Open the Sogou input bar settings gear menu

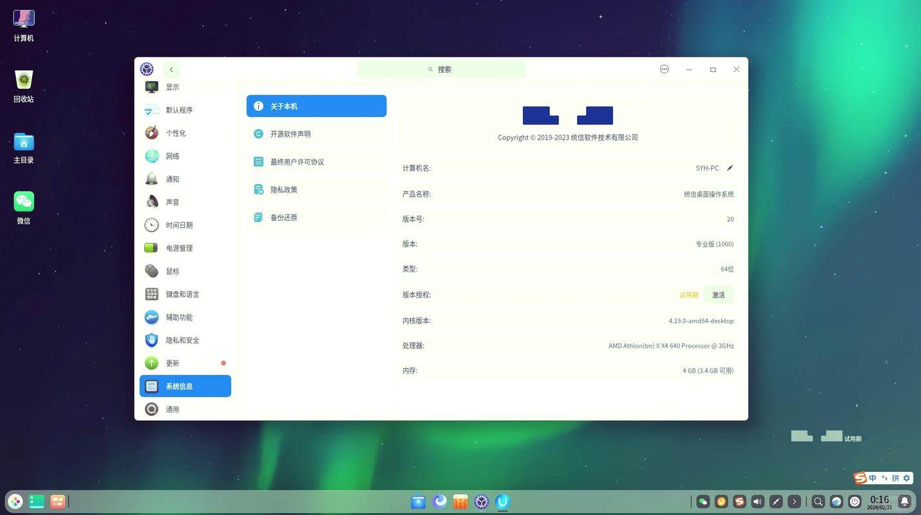point(906,478)
